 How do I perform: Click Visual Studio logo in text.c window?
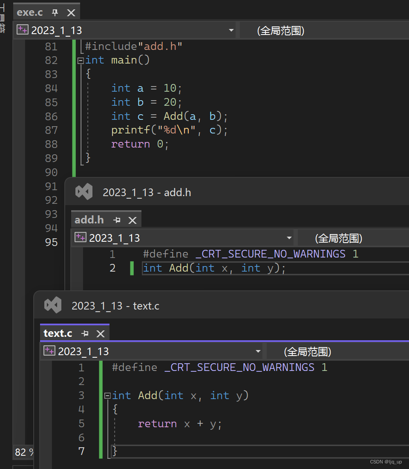tap(53, 305)
